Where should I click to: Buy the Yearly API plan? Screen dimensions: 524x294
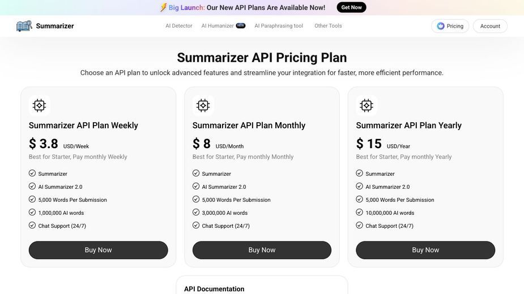pos(425,250)
